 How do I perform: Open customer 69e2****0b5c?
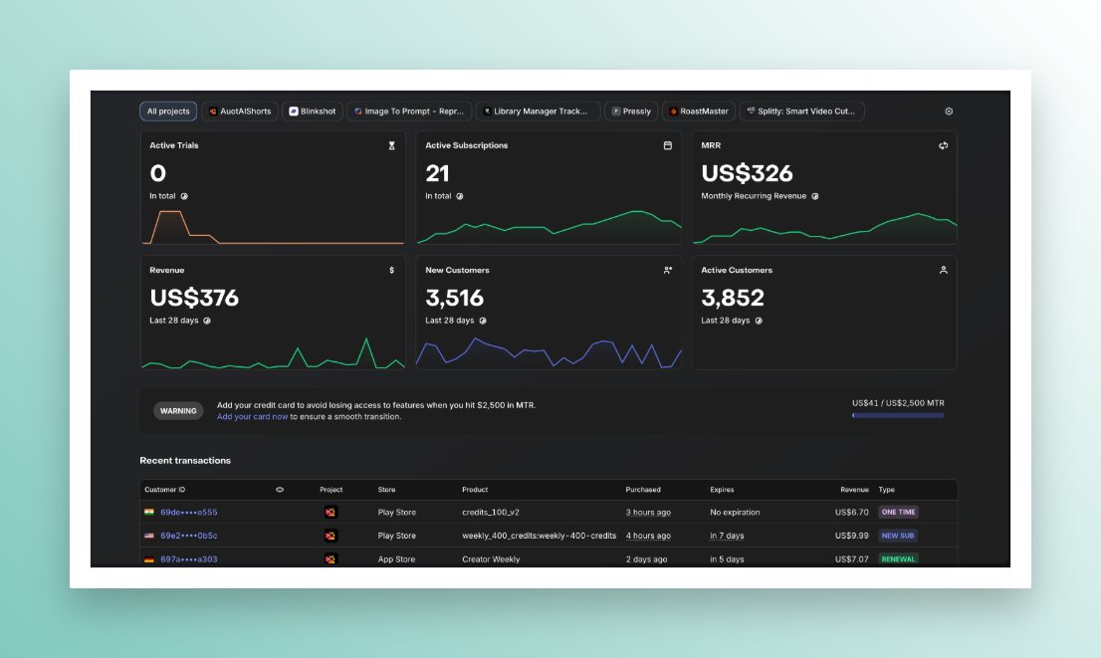point(189,536)
